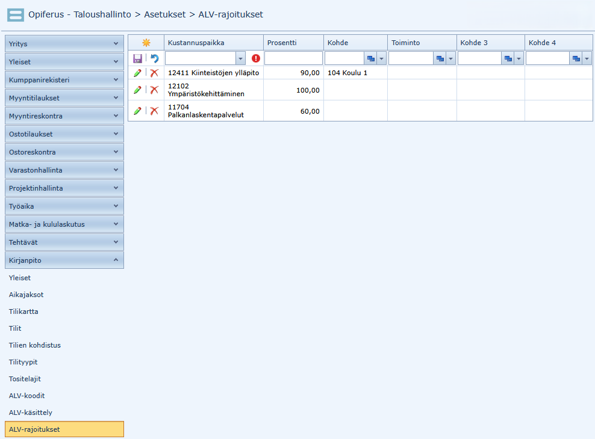Click the Toiminto input field
Image resolution: width=595 pixels, height=439 pixels.
pyautogui.click(x=411, y=58)
